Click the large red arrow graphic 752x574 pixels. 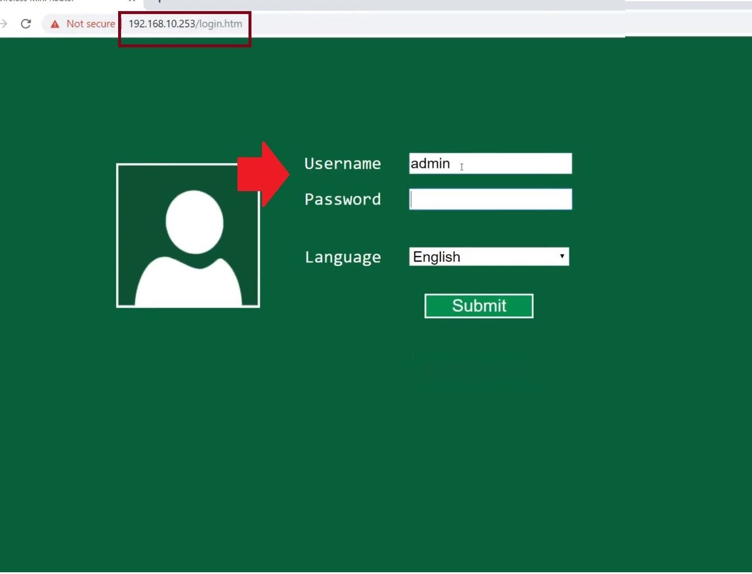tap(263, 174)
